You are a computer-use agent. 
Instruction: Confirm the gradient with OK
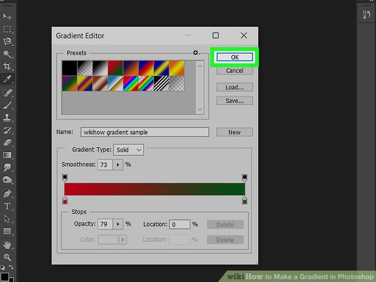point(234,57)
